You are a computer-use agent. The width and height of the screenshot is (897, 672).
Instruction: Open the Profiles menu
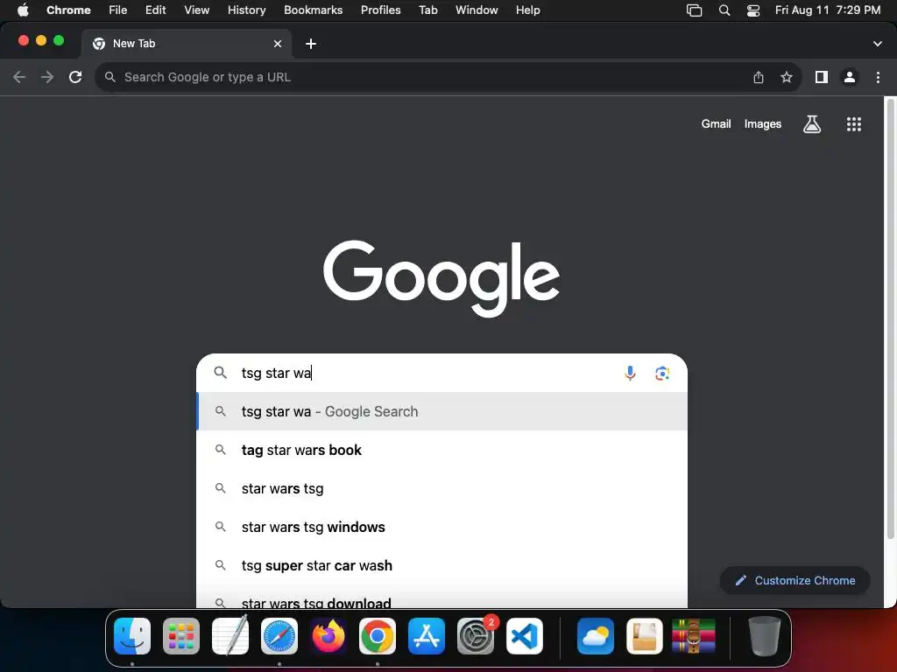point(380,10)
